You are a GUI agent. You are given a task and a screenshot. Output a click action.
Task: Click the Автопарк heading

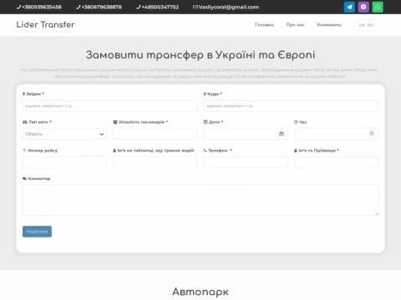(200, 292)
